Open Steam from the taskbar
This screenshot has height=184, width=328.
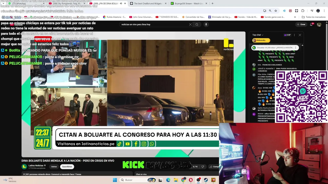tap(206, 180)
